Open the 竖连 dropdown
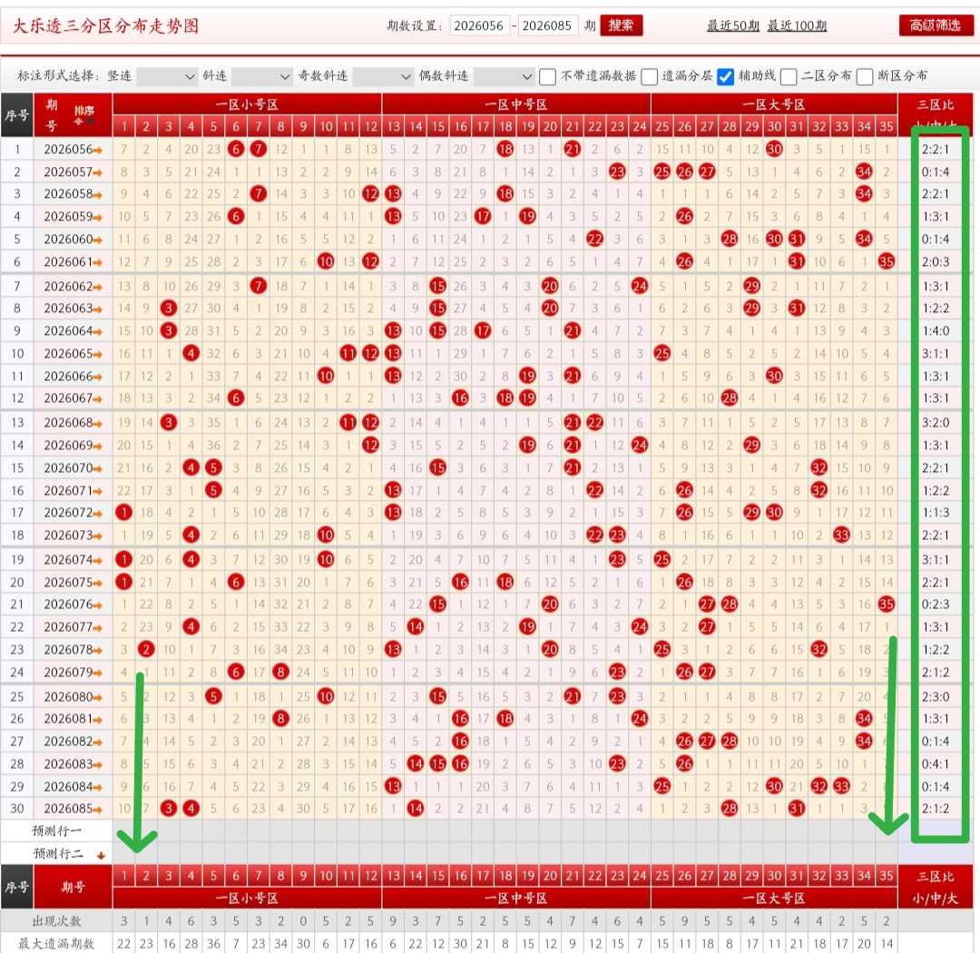Screen dimensions: 980x953 coord(166,76)
